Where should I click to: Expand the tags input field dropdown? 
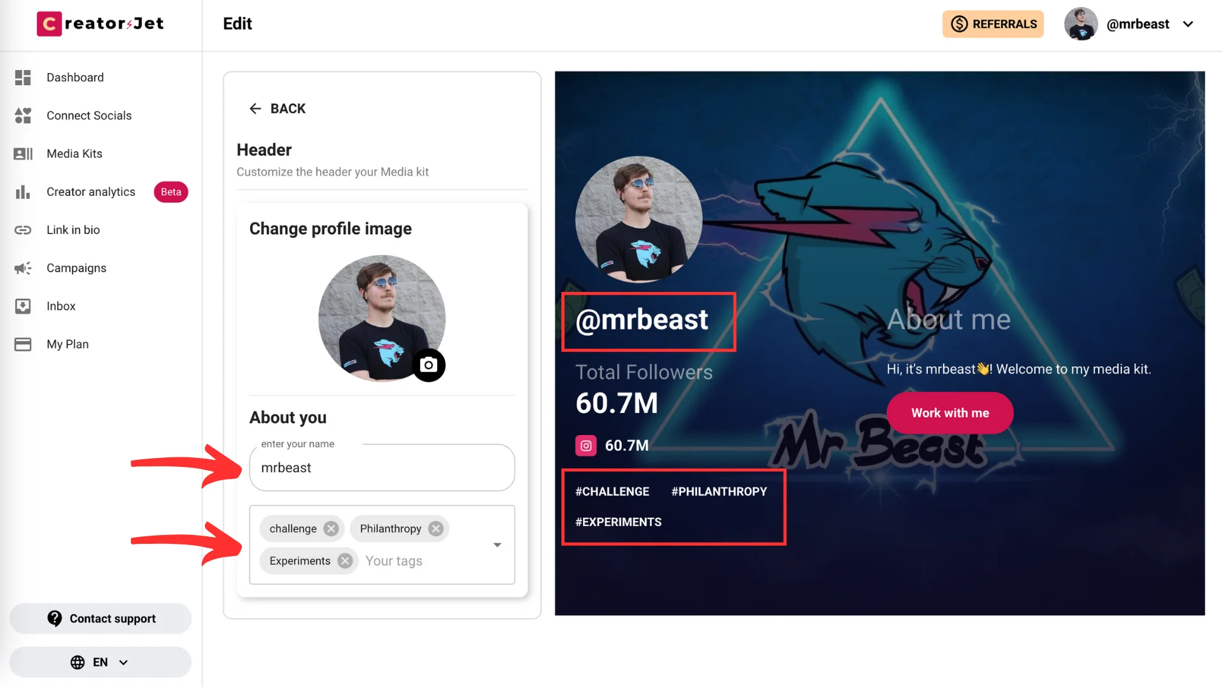(497, 545)
